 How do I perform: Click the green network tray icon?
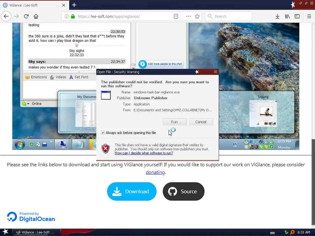click(286, 232)
